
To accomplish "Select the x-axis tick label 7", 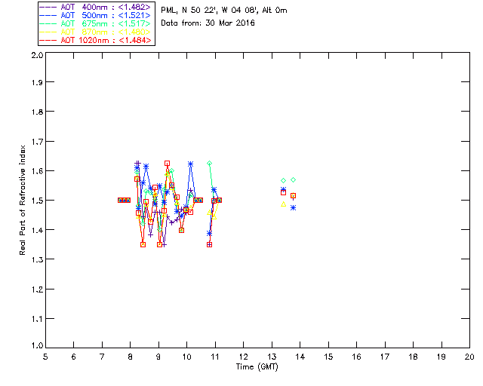I will [102, 357].
